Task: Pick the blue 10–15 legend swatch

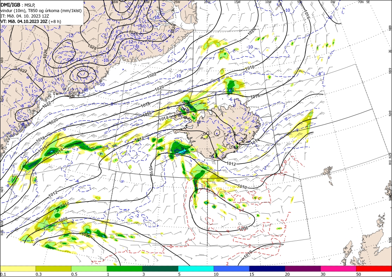Action: click(232, 268)
